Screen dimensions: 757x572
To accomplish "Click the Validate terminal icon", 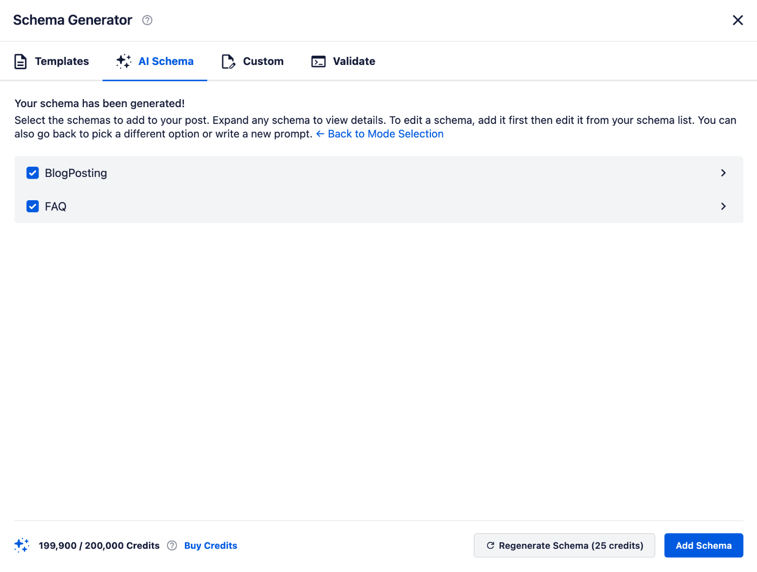I will (x=318, y=62).
